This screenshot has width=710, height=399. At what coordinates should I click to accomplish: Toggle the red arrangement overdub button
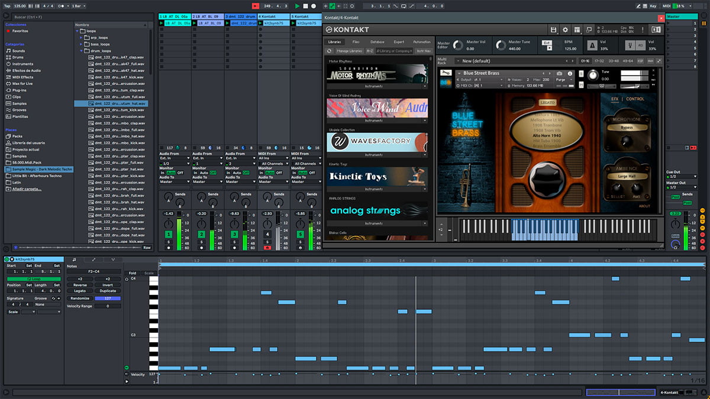[x=256, y=6]
